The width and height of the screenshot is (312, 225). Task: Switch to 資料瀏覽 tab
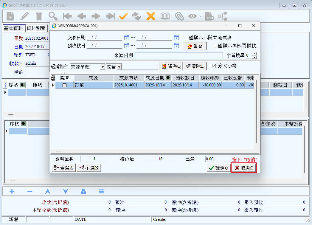coord(36,28)
